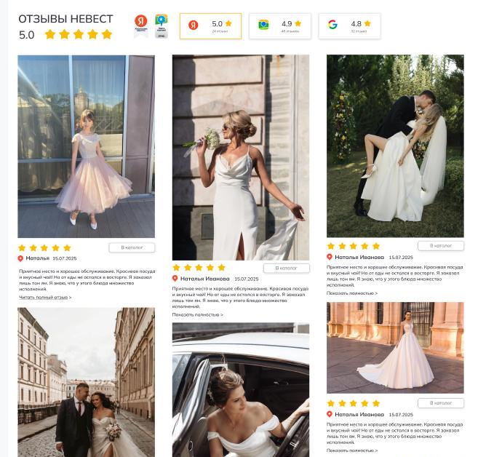Click pin icon under white slip dress photo

pos(175,279)
